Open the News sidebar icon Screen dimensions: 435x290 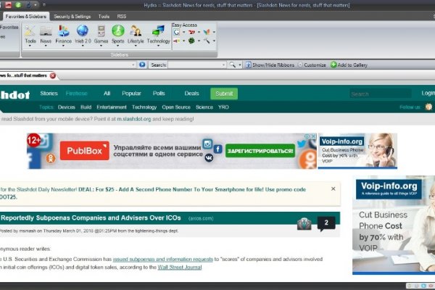(46, 31)
